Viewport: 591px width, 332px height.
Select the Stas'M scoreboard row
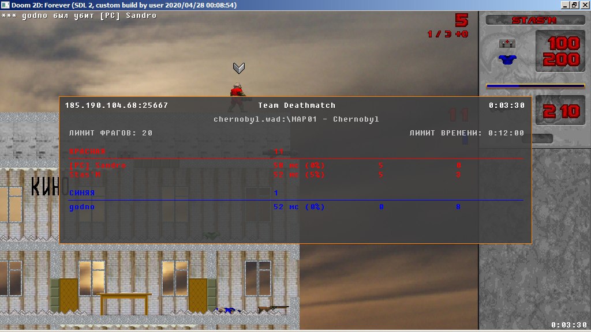pos(296,175)
